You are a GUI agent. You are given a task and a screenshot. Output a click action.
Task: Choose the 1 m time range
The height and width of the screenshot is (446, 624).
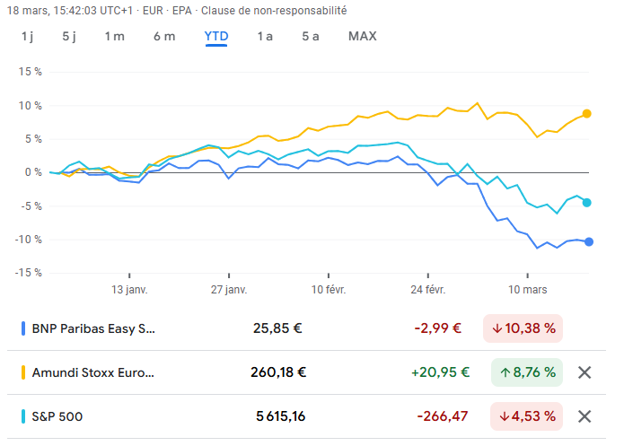click(x=115, y=36)
